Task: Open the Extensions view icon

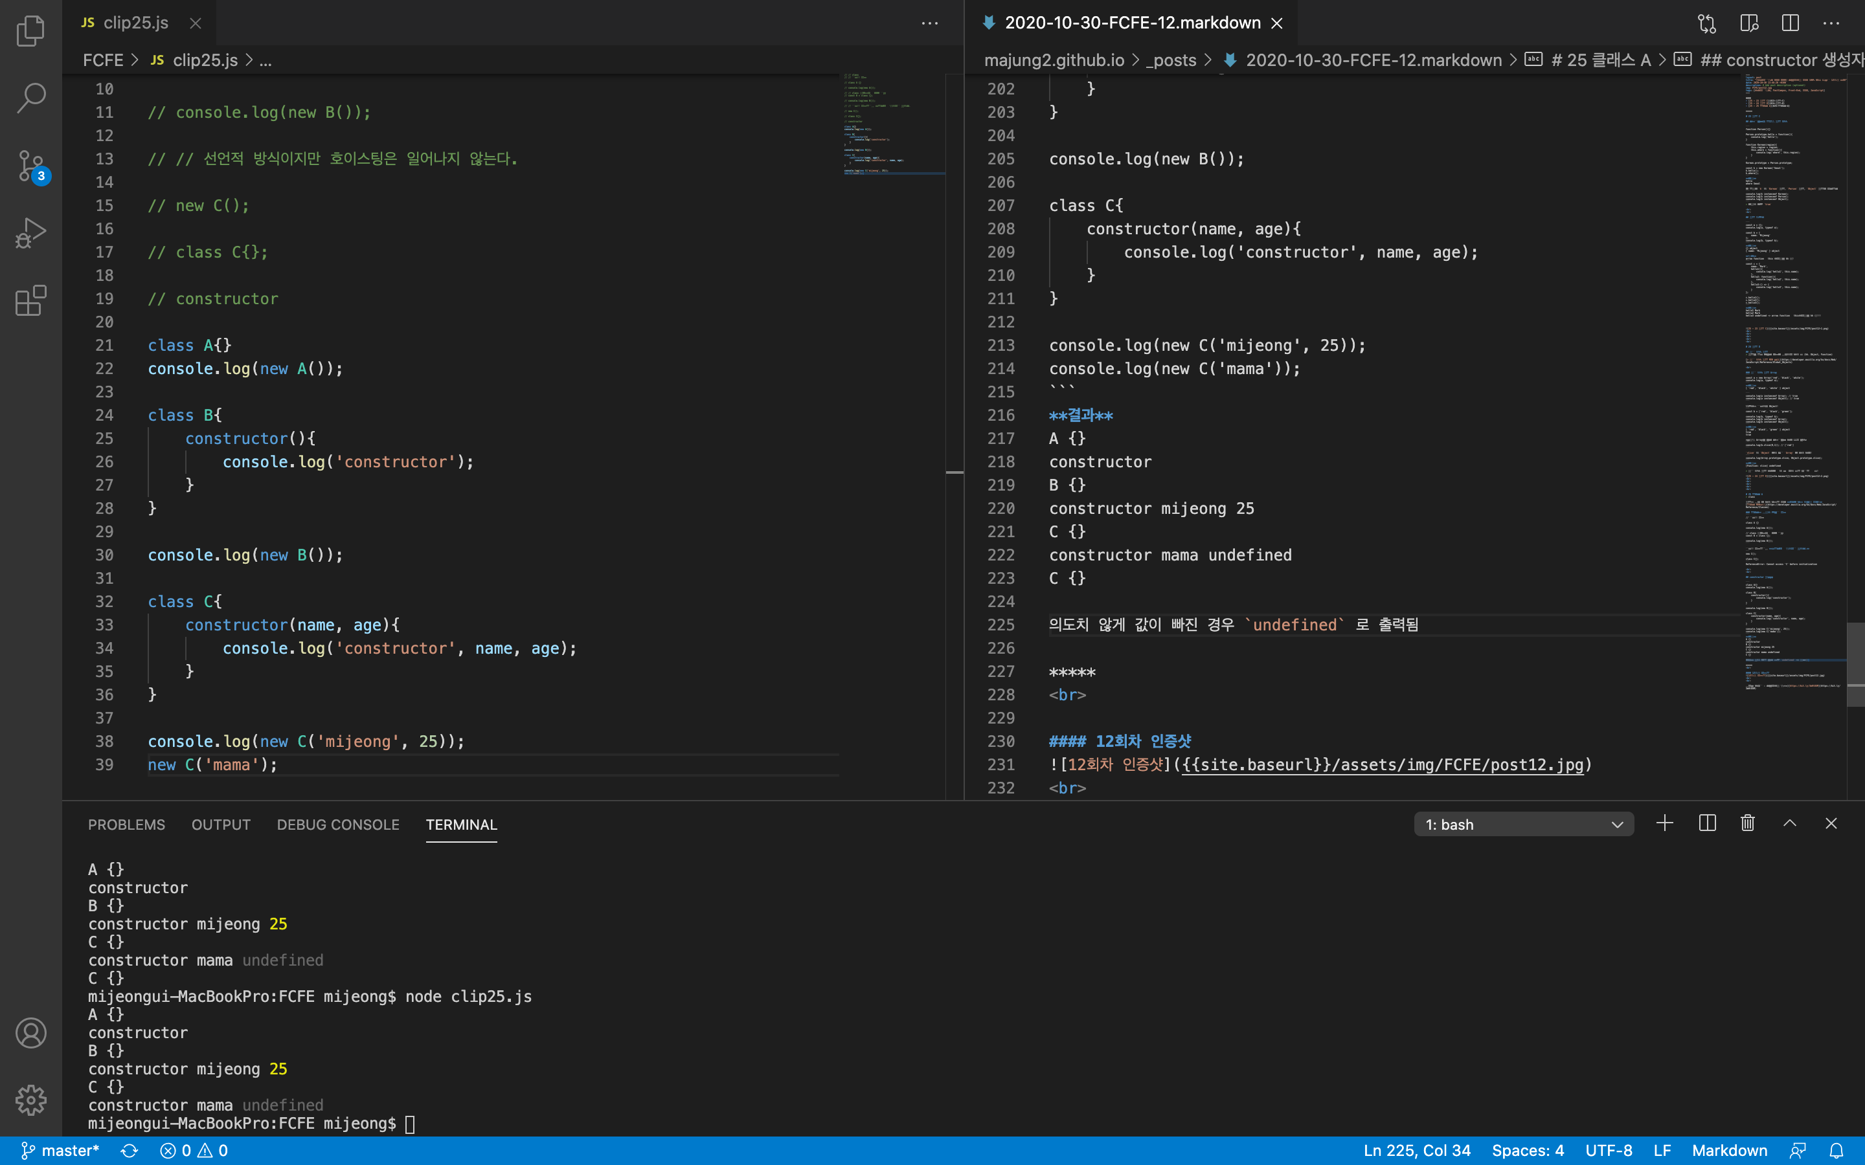Action: tap(31, 300)
